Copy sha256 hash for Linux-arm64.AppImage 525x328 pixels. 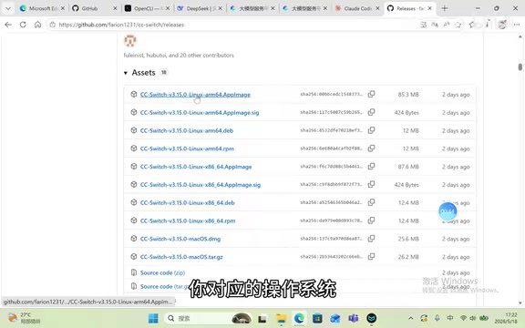(371, 95)
